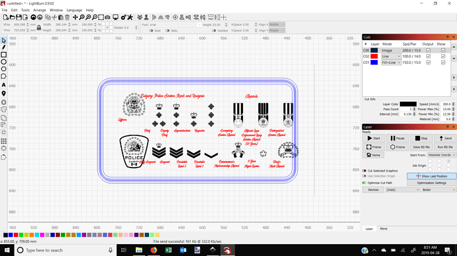Viewport: 457px width, 256px height.
Task: Choose the Rectangle drawing tool
Action: click(3, 55)
